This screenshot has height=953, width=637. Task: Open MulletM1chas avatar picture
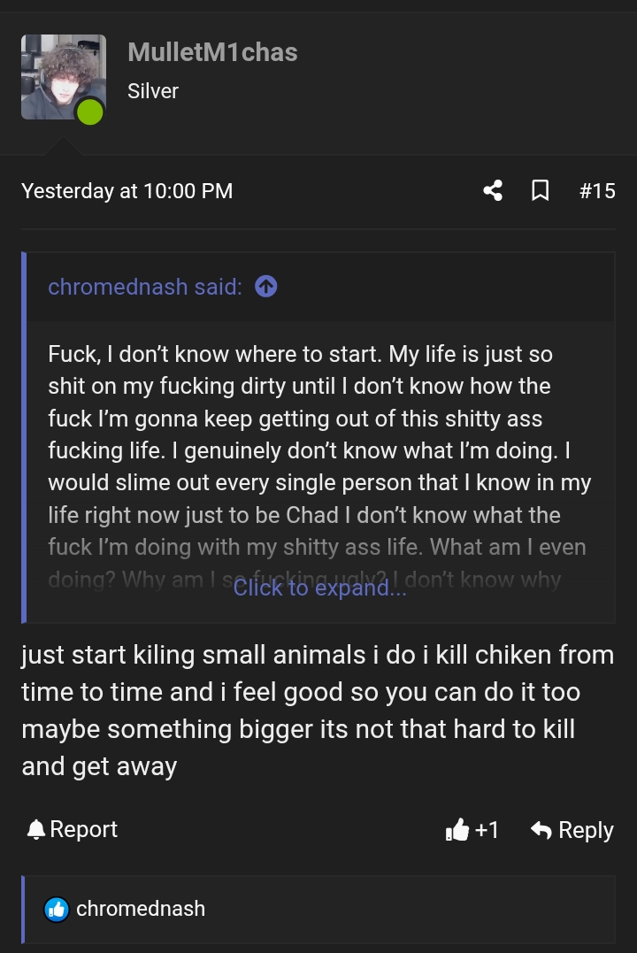pos(58,74)
